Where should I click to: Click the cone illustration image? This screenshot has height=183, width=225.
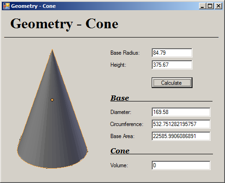click(x=52, y=109)
